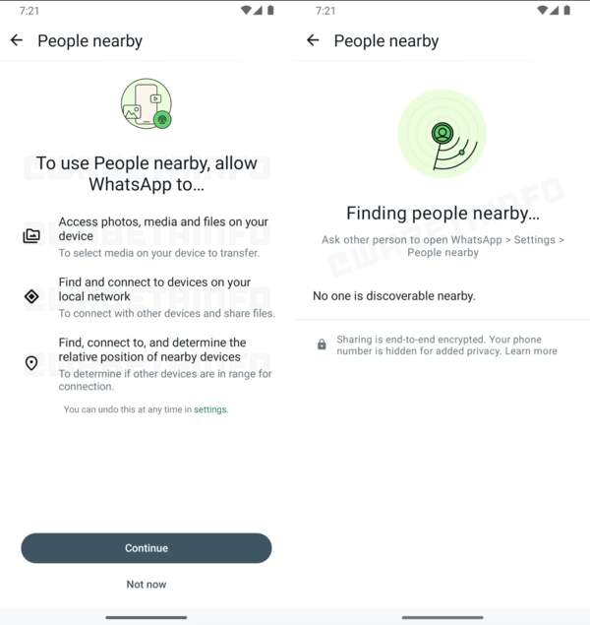Image resolution: width=590 pixels, height=625 pixels.
Task: Click the photos and media access icon
Action: (x=31, y=236)
